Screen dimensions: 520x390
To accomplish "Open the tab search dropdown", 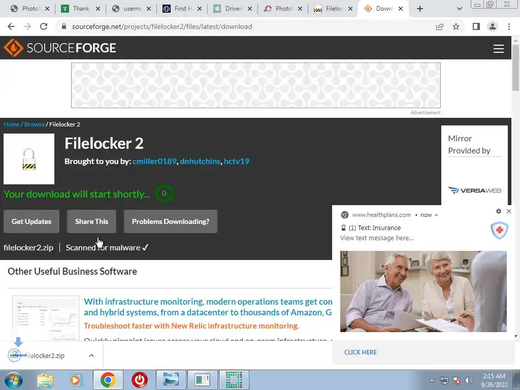I will point(459,9).
